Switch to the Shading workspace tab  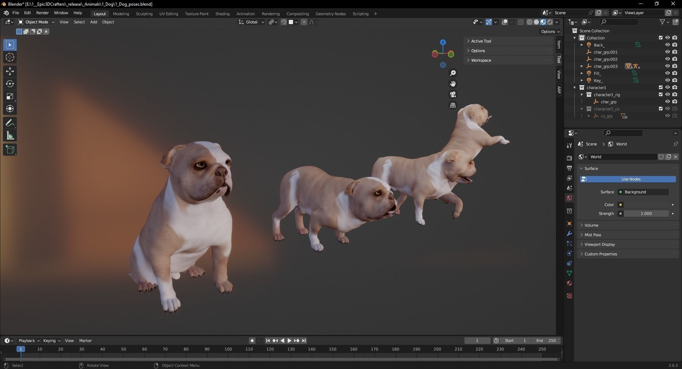222,14
